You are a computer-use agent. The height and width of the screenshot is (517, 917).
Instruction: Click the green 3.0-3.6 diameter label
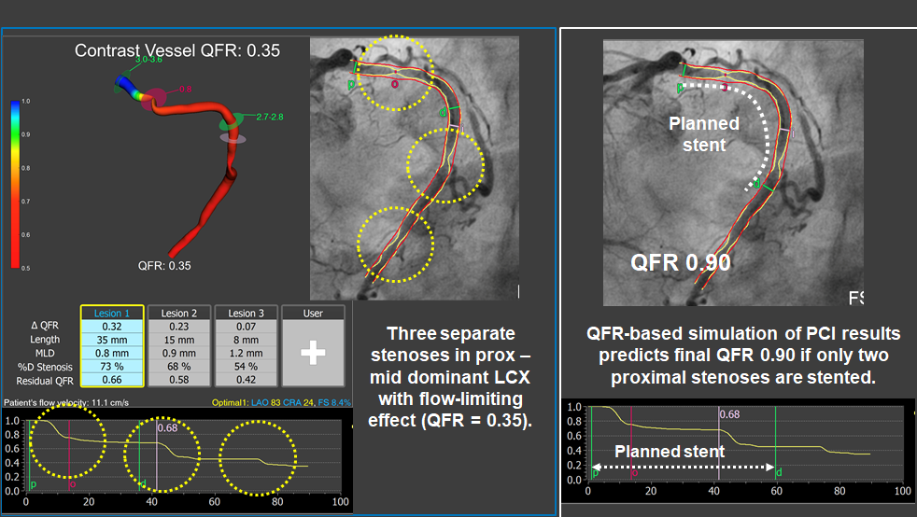[x=152, y=60]
